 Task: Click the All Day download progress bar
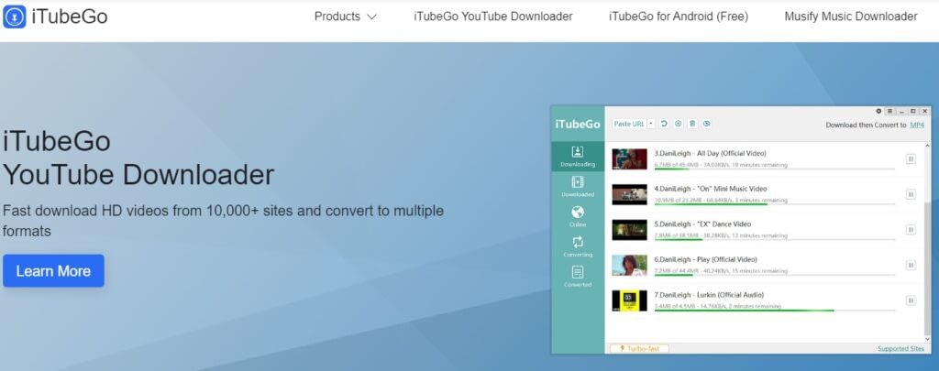tap(775, 169)
